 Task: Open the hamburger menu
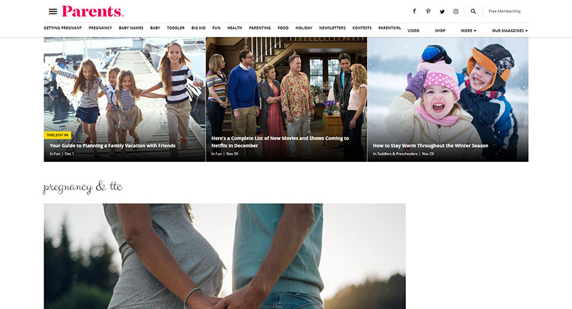coord(52,11)
